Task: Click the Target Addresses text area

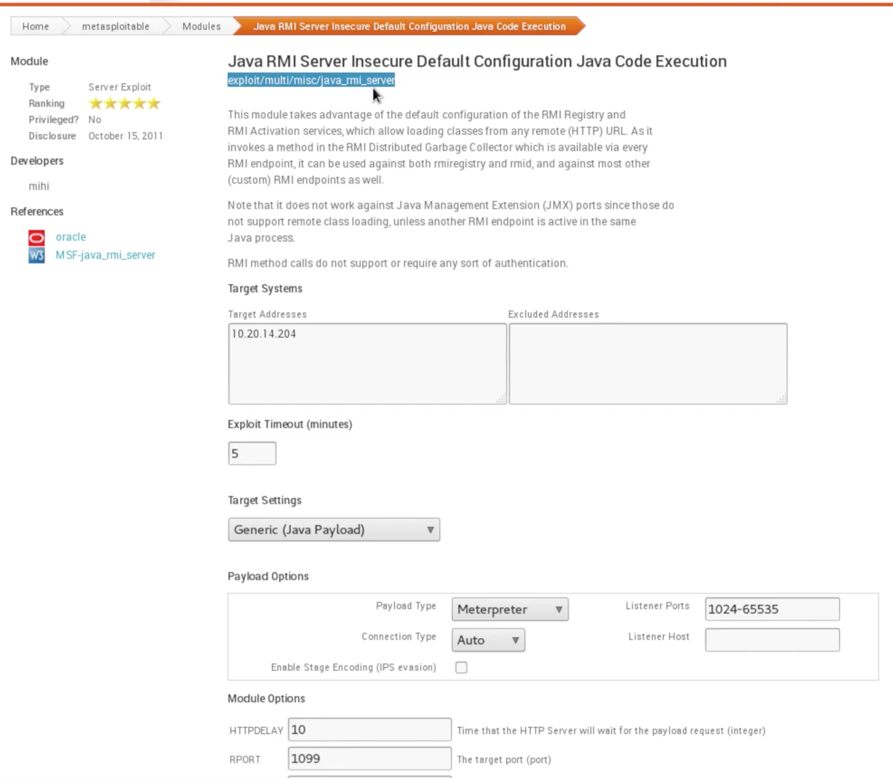Action: [x=368, y=364]
